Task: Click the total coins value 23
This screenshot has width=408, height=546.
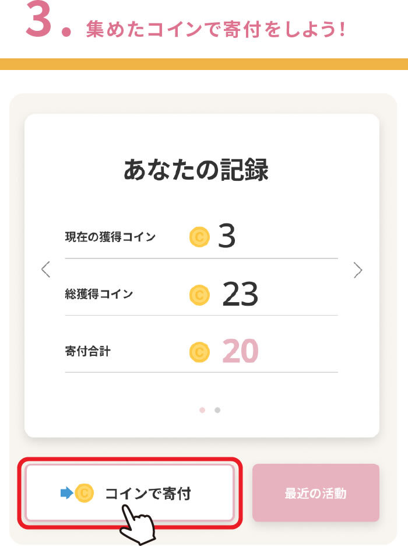Action: [240, 294]
